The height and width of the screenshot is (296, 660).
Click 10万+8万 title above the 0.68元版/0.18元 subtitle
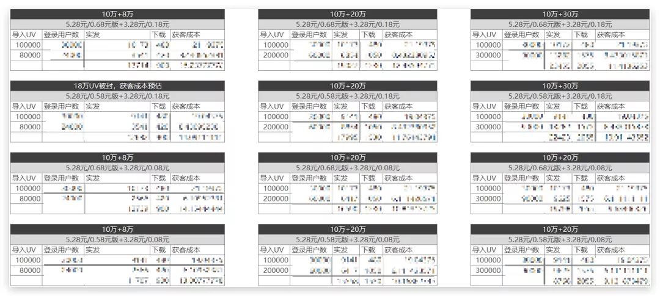(x=117, y=13)
